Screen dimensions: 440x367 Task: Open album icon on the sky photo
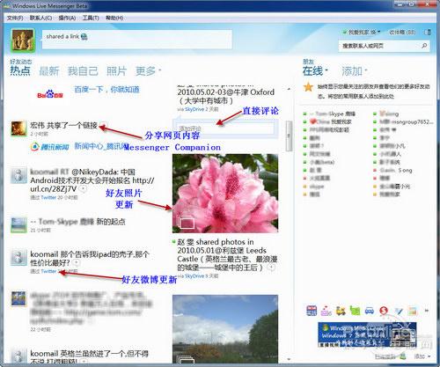point(186,360)
